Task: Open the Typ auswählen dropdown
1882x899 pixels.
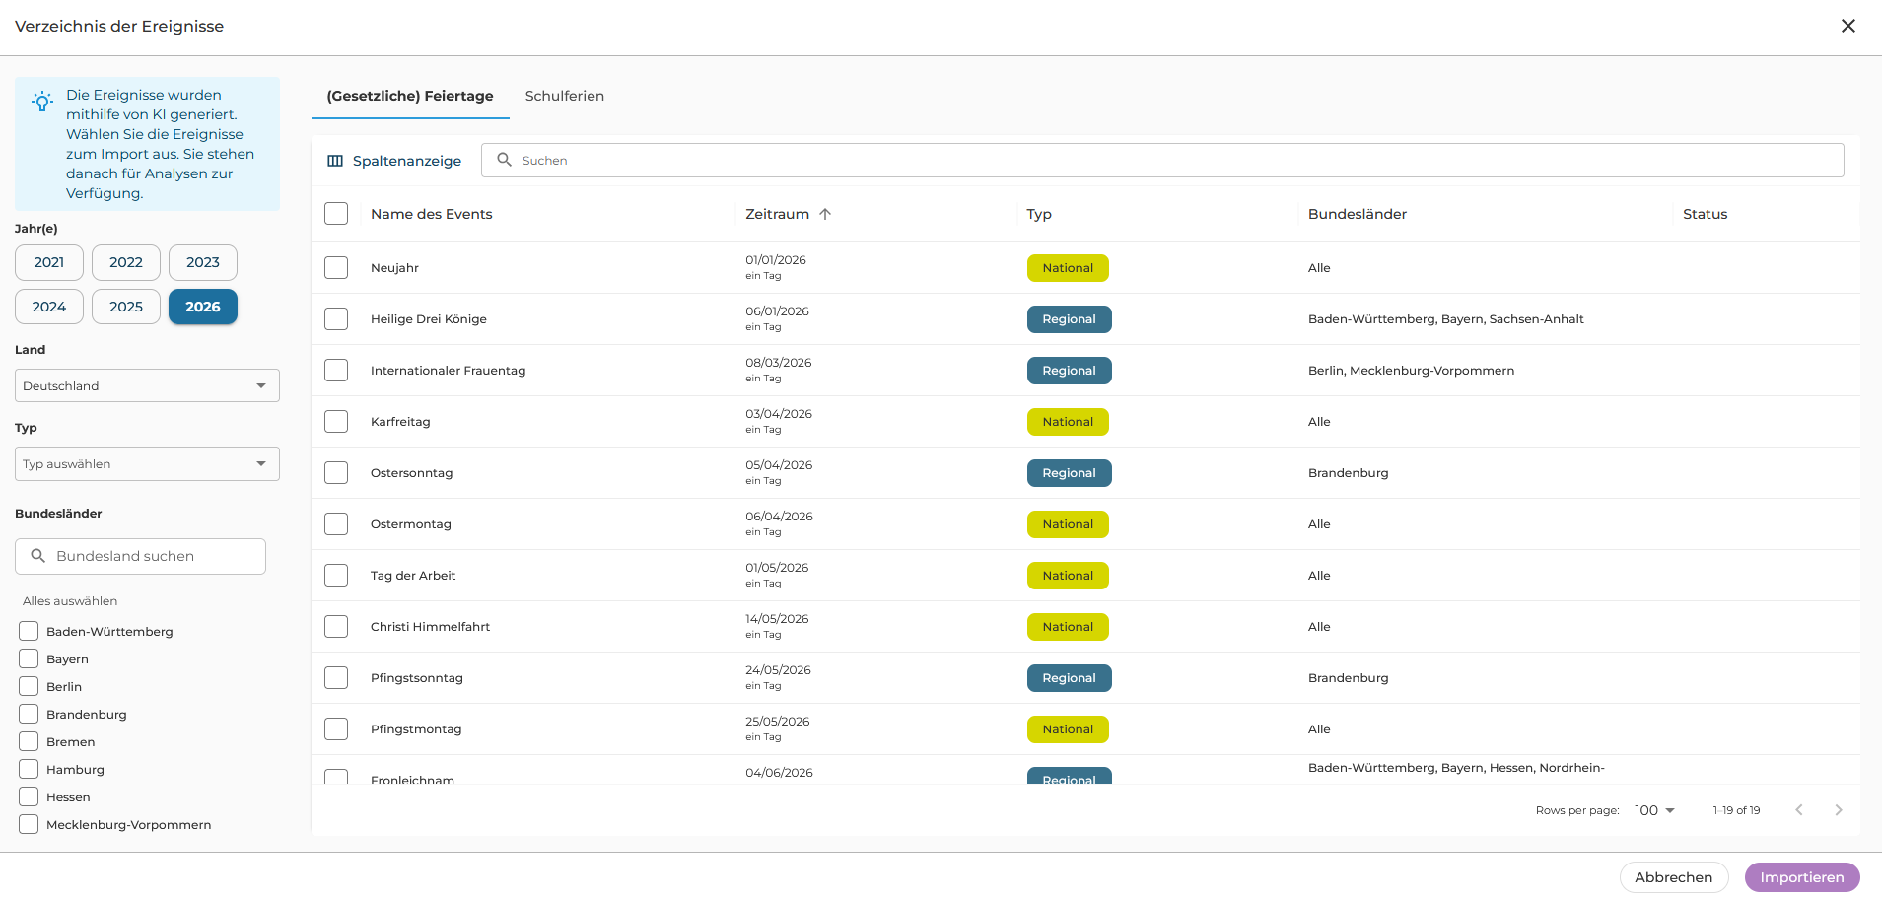Action: point(147,464)
